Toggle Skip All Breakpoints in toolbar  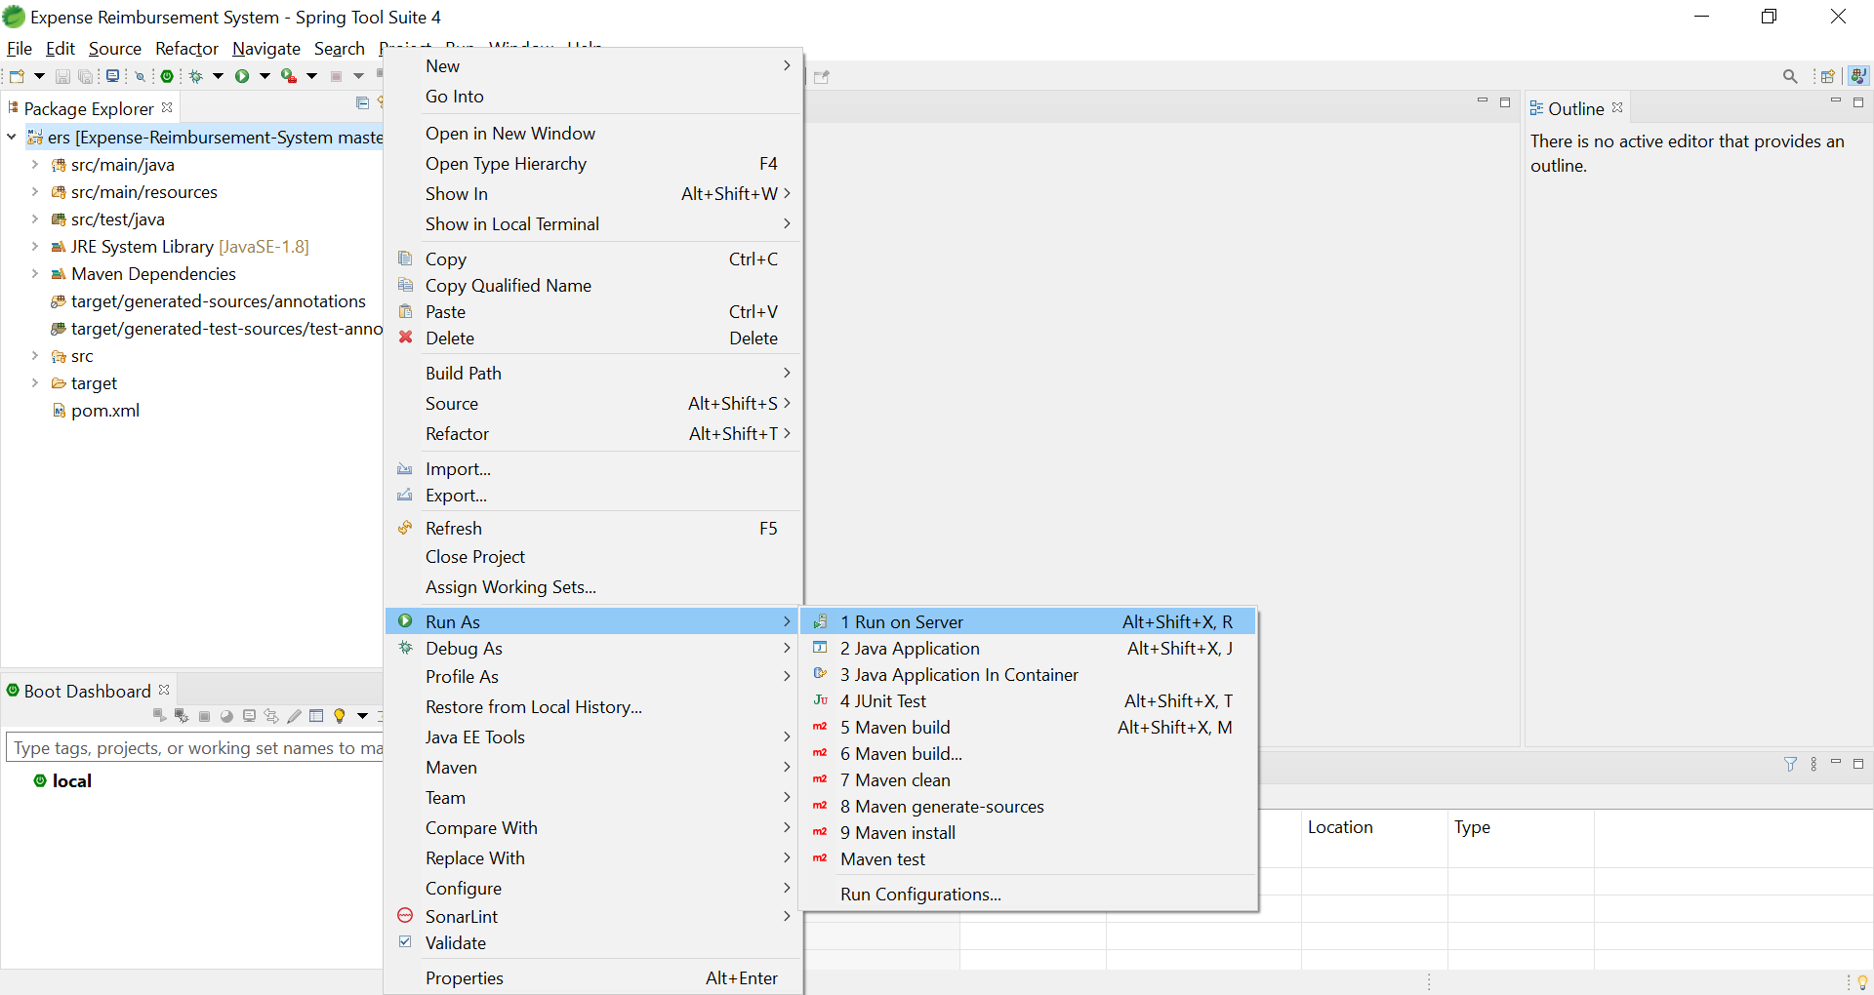coord(141,76)
